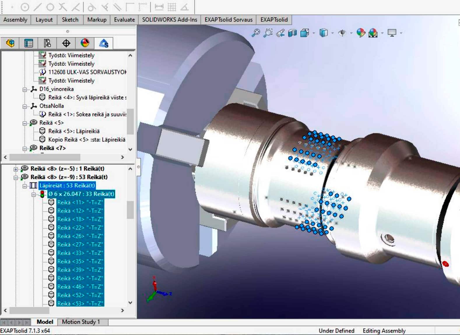Open the Edit Appearance color ball icon
Screen dimensions: 460x335
coord(361,33)
